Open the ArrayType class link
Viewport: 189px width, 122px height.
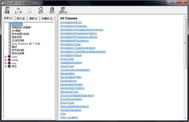tap(67, 59)
